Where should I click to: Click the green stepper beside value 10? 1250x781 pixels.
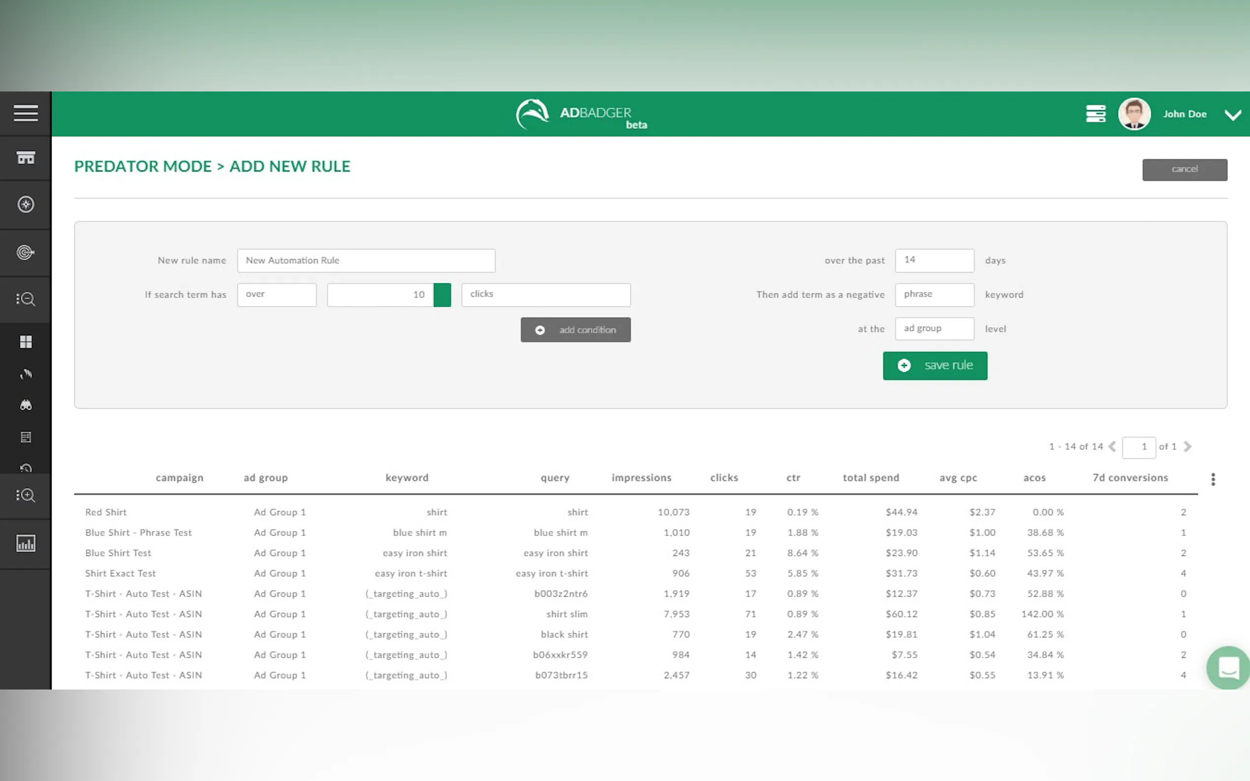[x=442, y=295]
